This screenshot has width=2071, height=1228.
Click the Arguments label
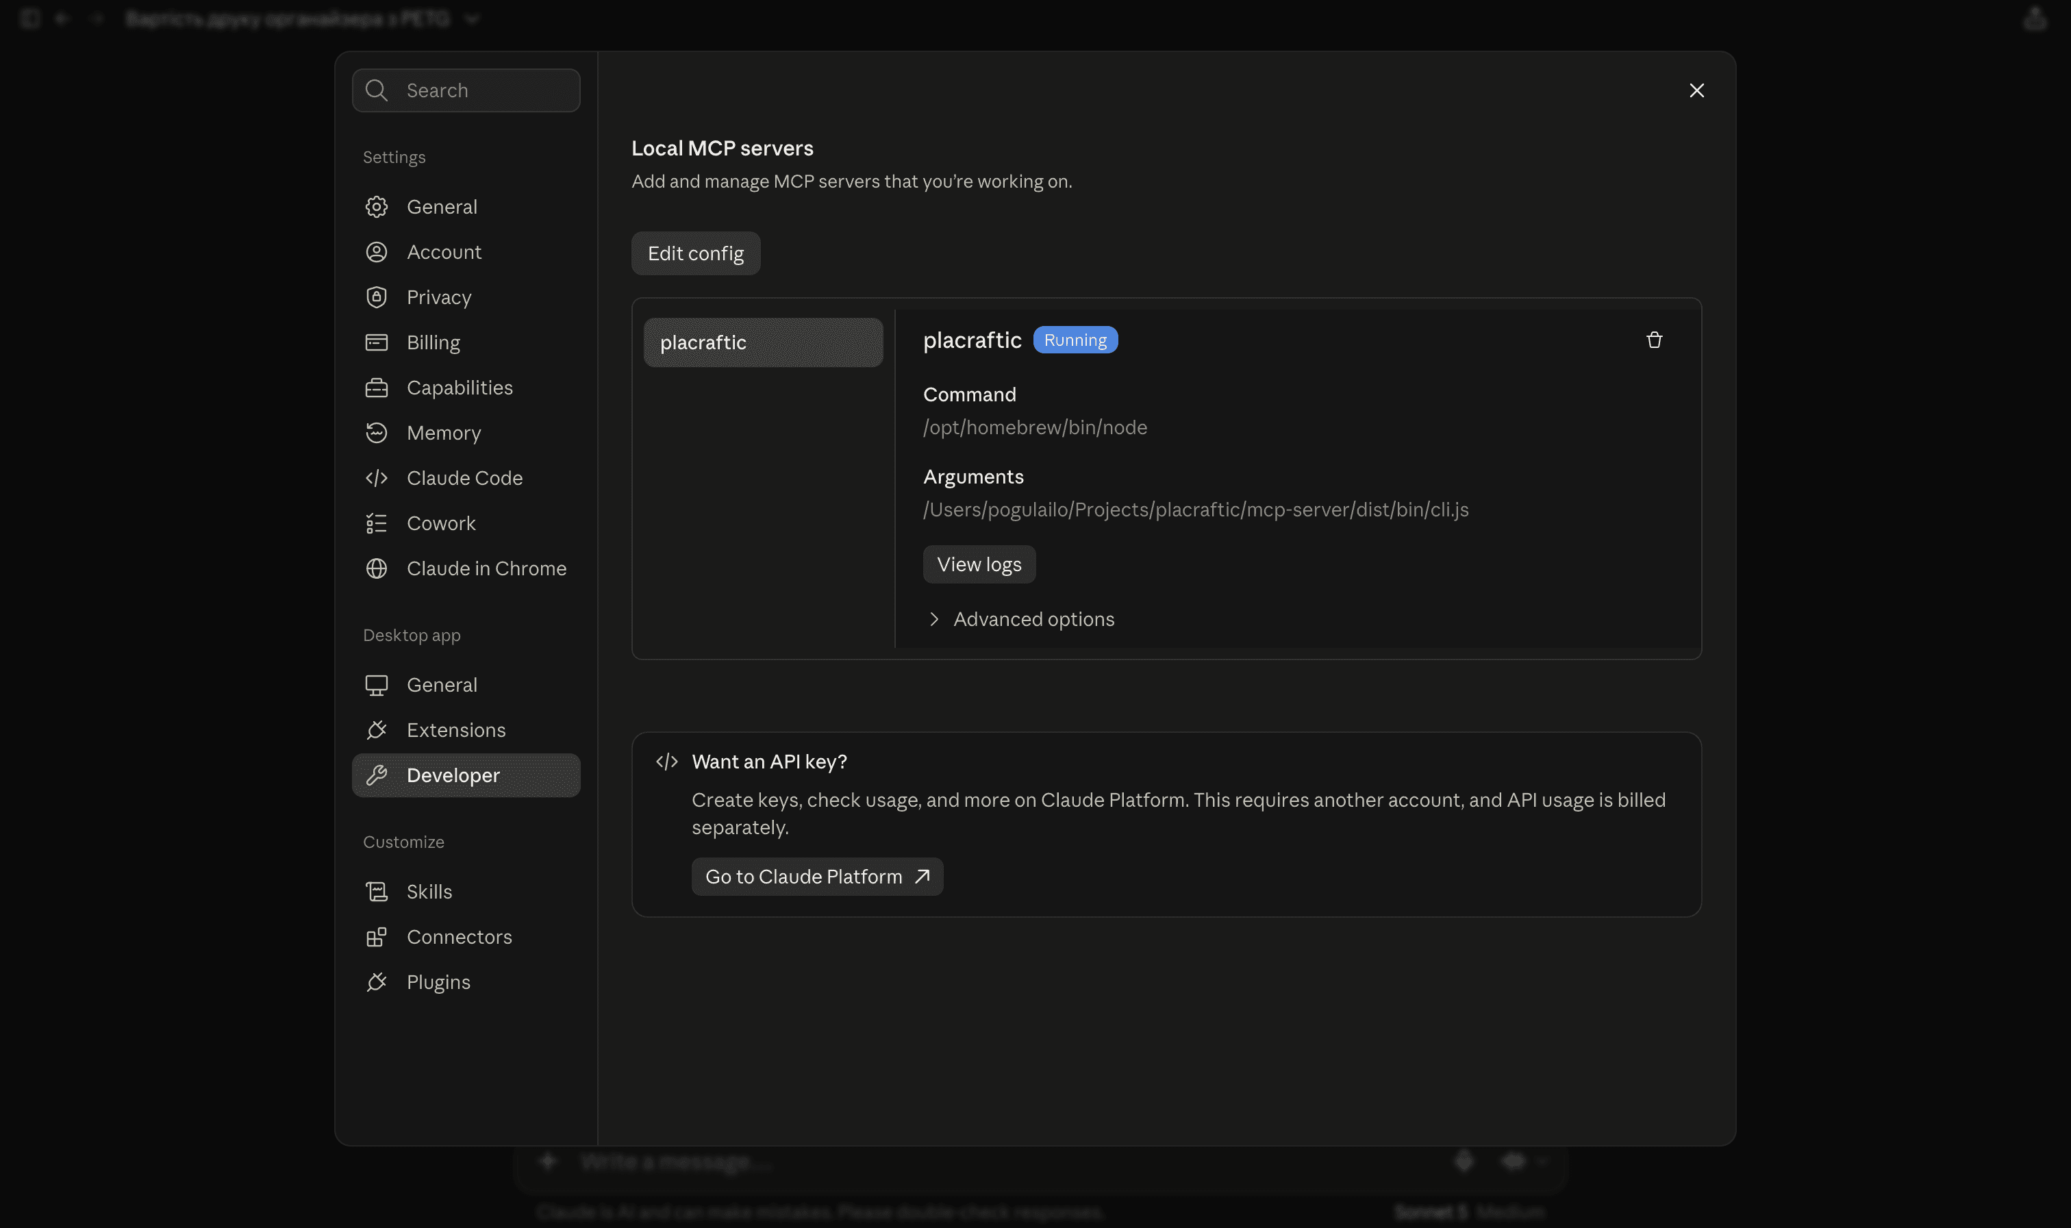pos(973,477)
